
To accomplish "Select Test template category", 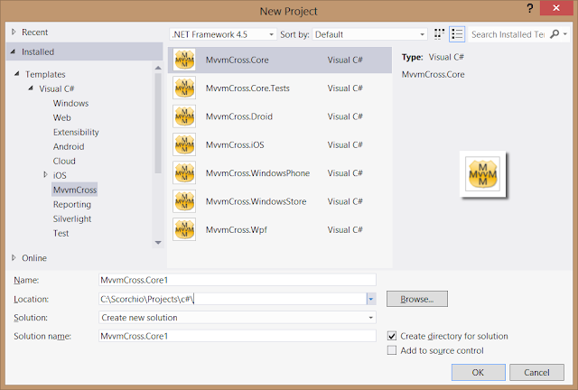I will click(x=61, y=233).
